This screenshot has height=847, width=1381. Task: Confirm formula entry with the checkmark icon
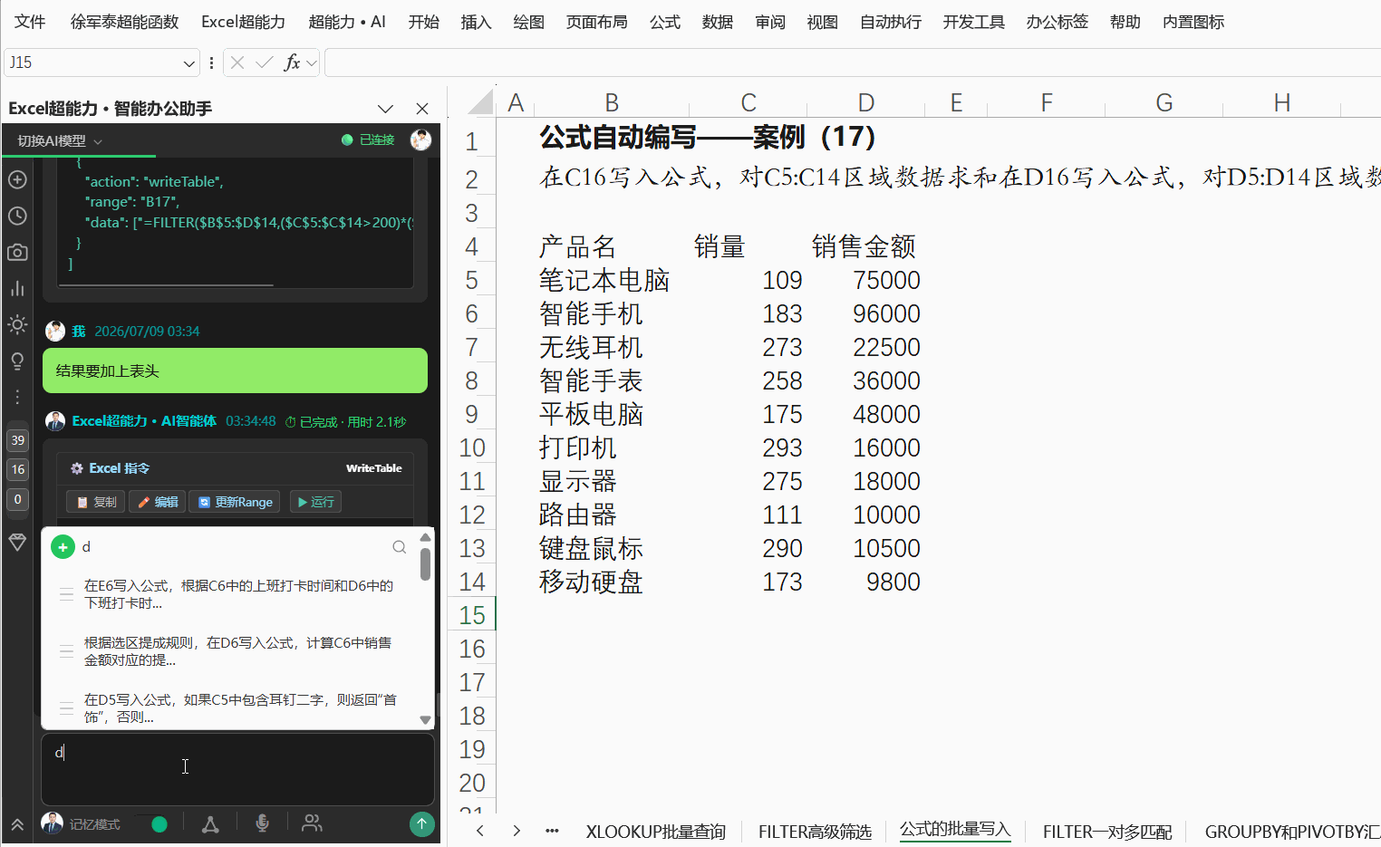(x=265, y=63)
